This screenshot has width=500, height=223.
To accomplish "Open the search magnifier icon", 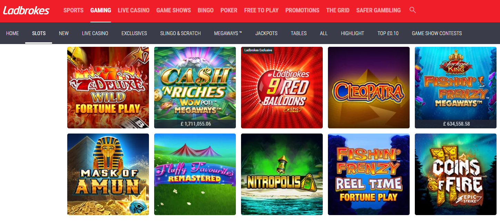I will [412, 10].
